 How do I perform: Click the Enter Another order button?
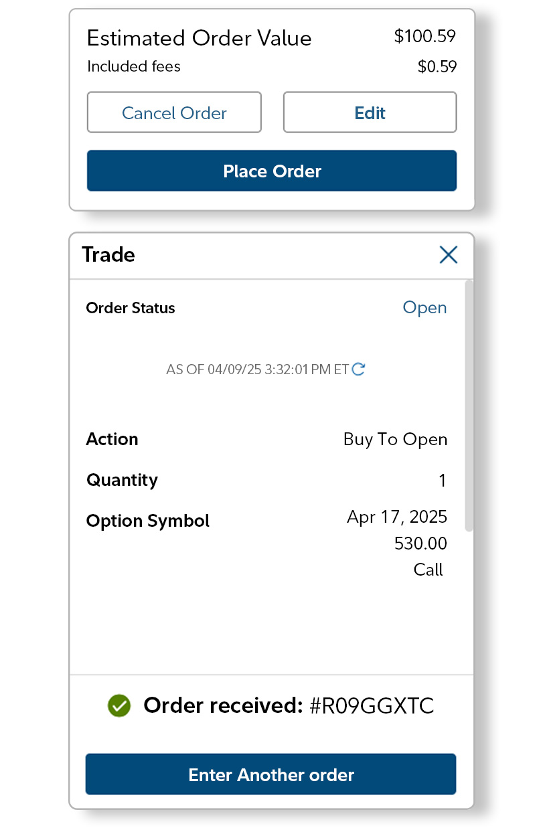tap(270, 774)
